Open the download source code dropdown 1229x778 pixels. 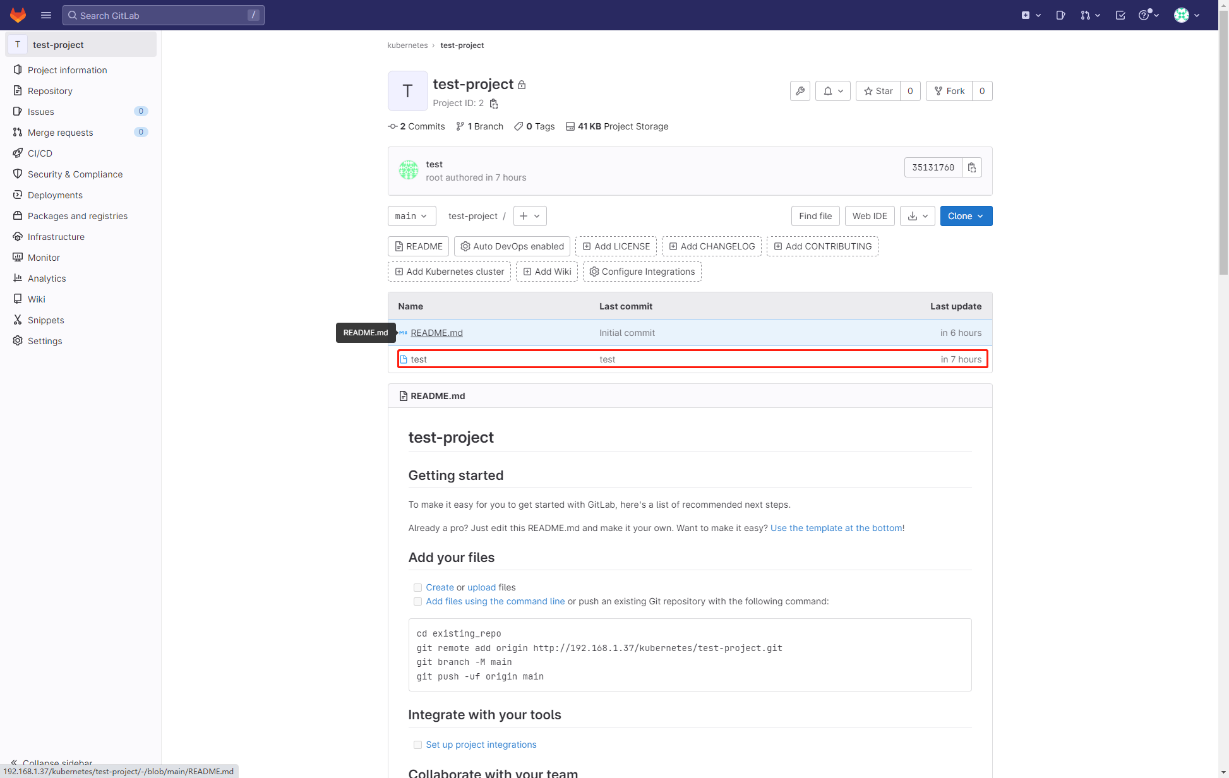(x=918, y=216)
